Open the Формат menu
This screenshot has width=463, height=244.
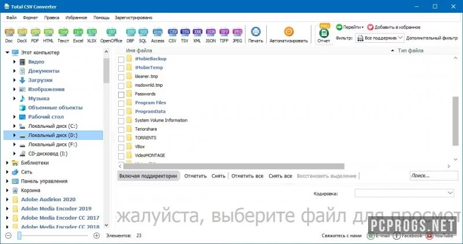click(31, 18)
